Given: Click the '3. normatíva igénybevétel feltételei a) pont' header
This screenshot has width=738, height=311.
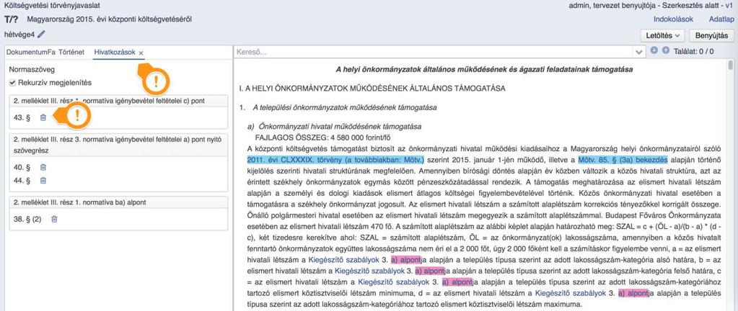Looking at the screenshot, I should tap(118, 145).
